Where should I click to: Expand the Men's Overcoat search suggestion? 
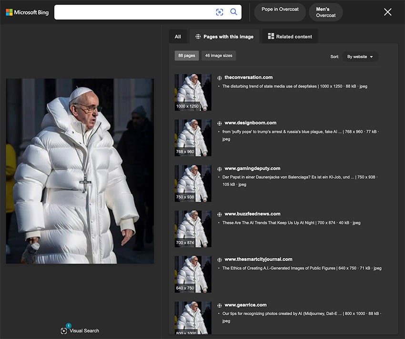(326, 12)
